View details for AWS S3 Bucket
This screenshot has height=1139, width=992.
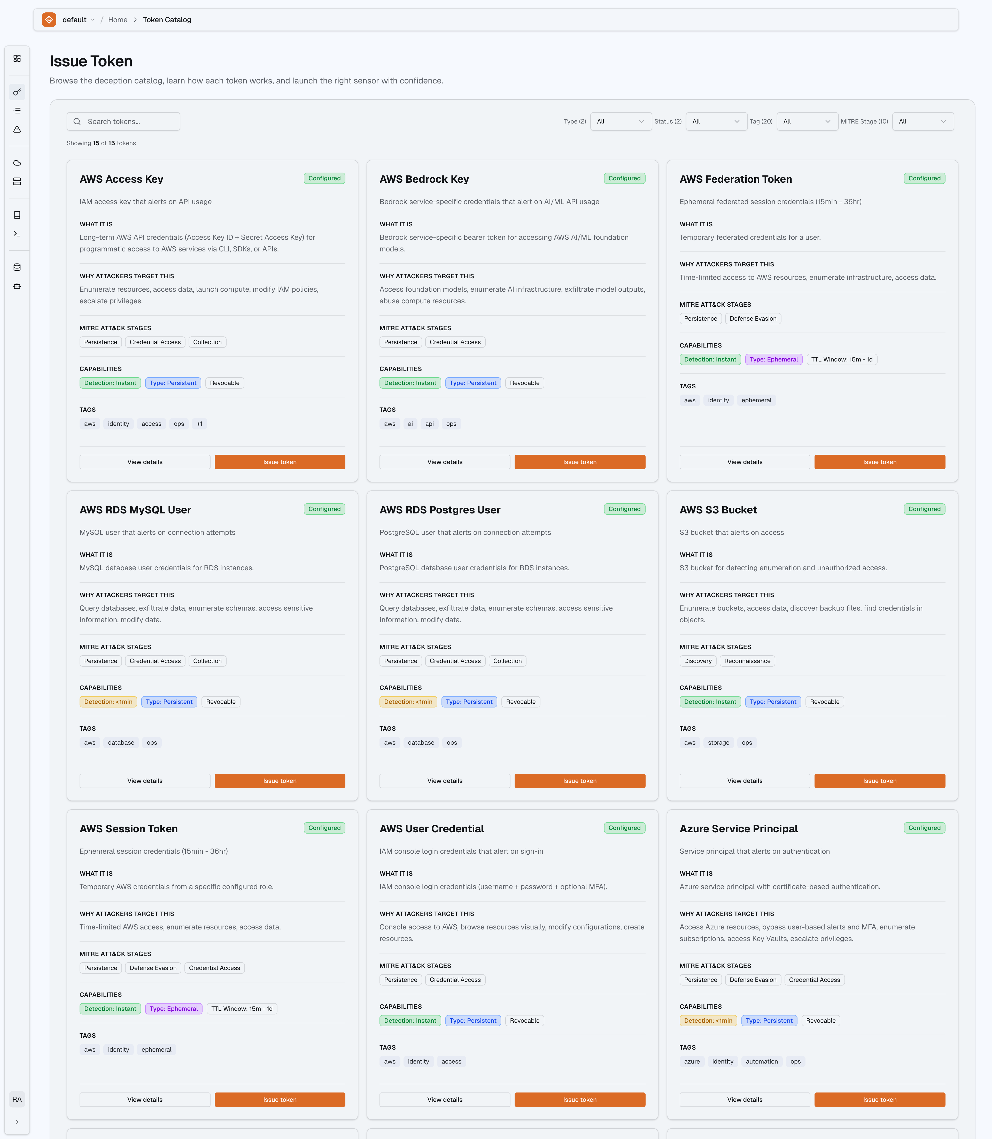coord(744,781)
